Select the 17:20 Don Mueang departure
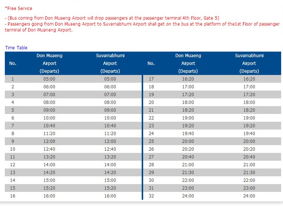Image resolution: width=283 pixels, height=206 pixels. pyautogui.click(x=188, y=95)
